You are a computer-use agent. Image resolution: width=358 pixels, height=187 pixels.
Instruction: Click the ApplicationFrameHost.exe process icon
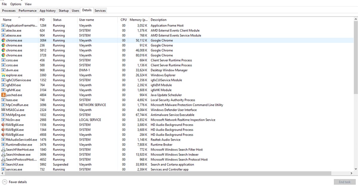point(3,25)
